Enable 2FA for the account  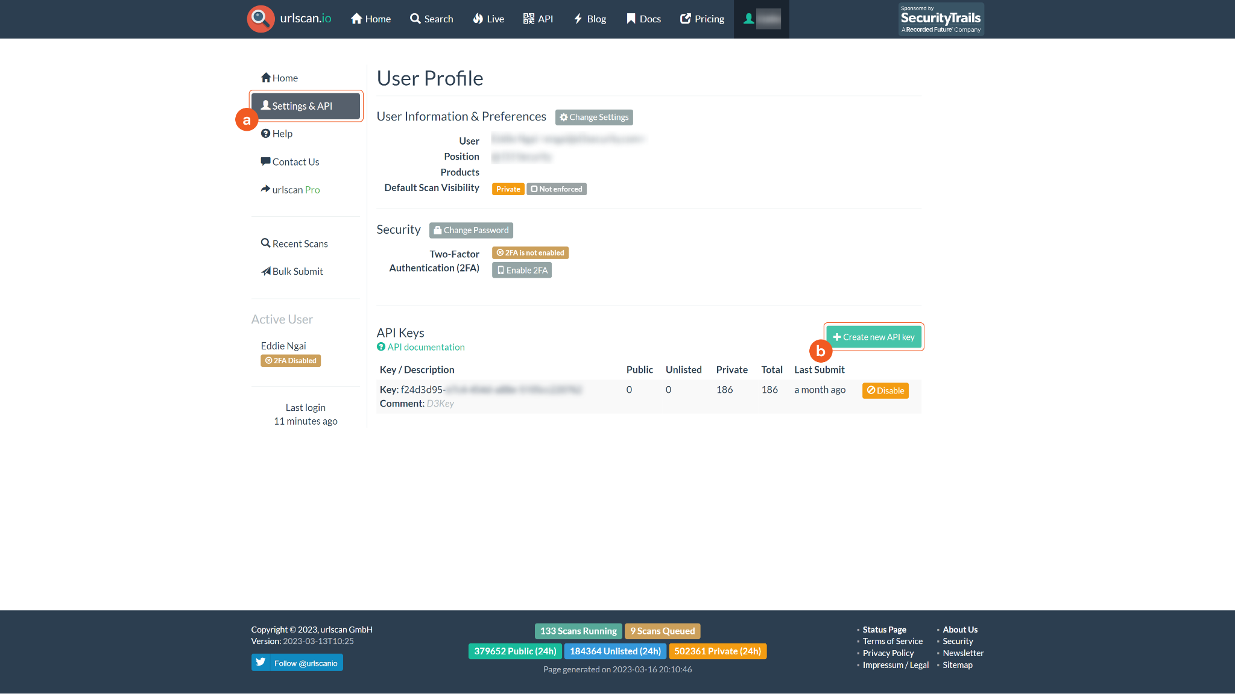(522, 270)
